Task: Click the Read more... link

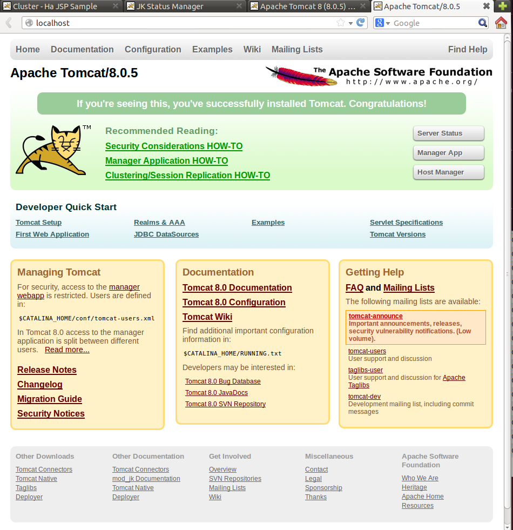Action: 67,350
